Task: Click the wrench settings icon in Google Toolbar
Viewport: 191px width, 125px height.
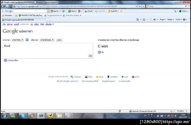Action: (175, 11)
